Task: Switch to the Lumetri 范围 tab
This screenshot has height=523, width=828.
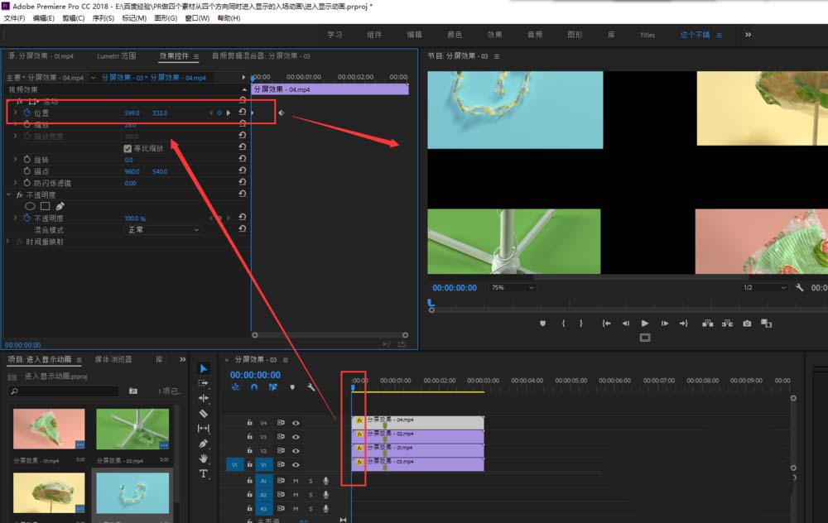Action: click(x=116, y=56)
